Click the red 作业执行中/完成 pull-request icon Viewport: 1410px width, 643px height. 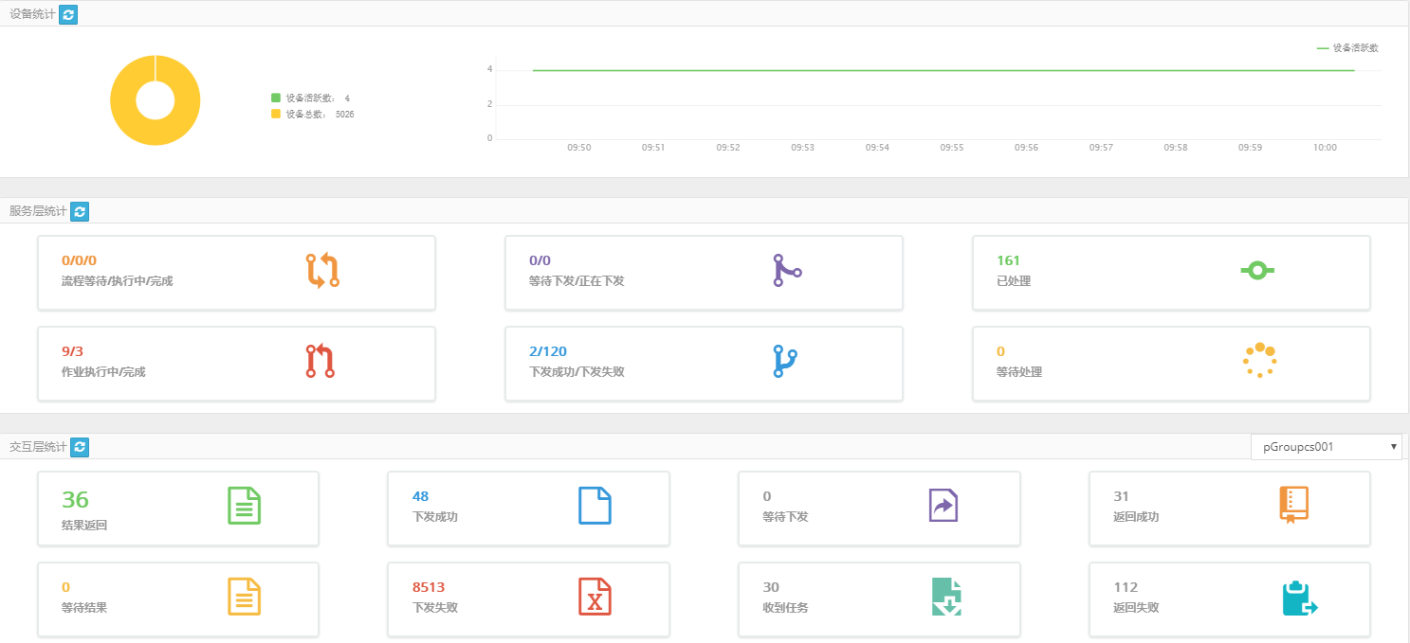[x=320, y=362]
